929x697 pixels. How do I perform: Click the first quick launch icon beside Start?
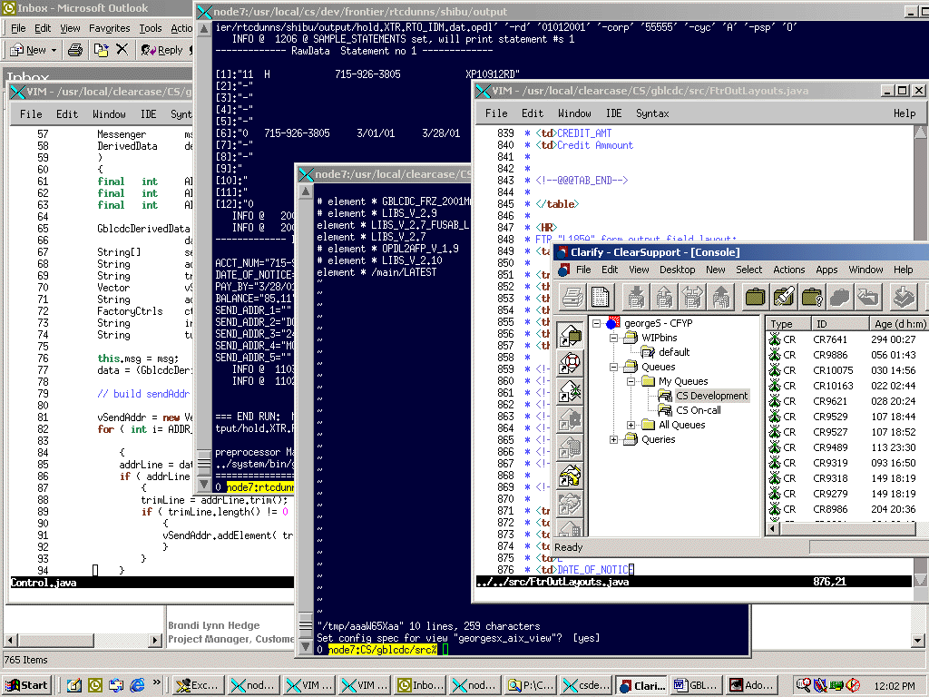(x=74, y=685)
